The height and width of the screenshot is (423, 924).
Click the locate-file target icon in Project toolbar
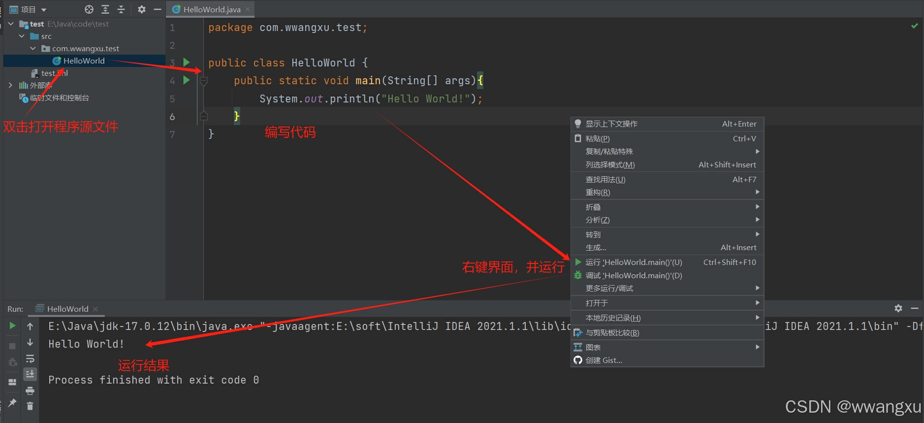(89, 9)
